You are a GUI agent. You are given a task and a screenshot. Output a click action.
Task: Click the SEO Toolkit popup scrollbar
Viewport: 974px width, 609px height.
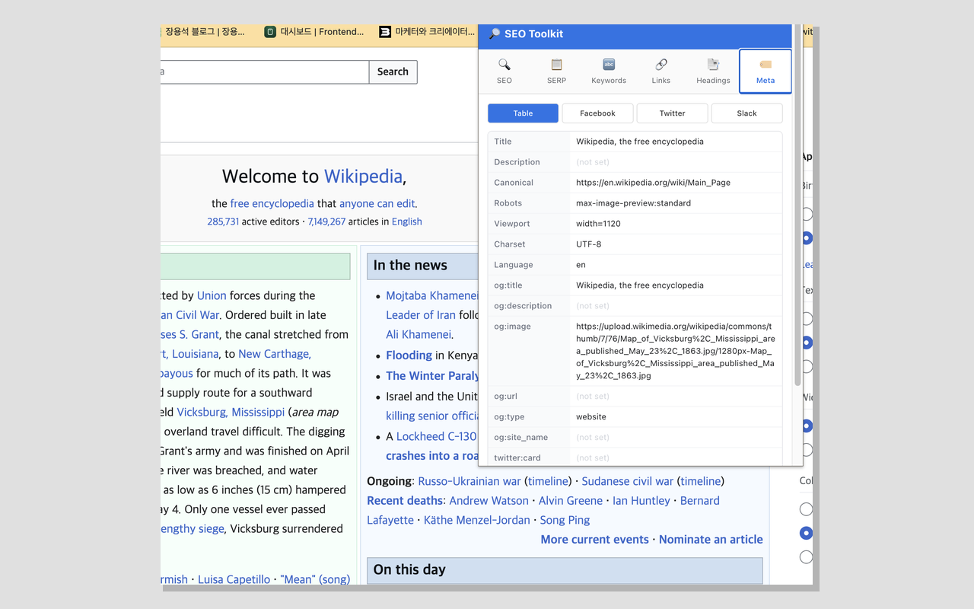pos(797,206)
